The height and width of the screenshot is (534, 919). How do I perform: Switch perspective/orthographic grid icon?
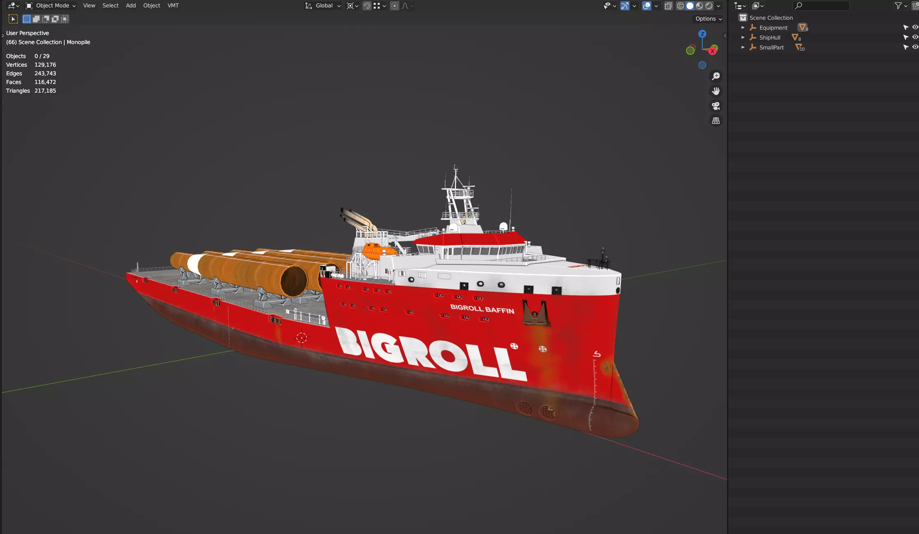click(716, 121)
